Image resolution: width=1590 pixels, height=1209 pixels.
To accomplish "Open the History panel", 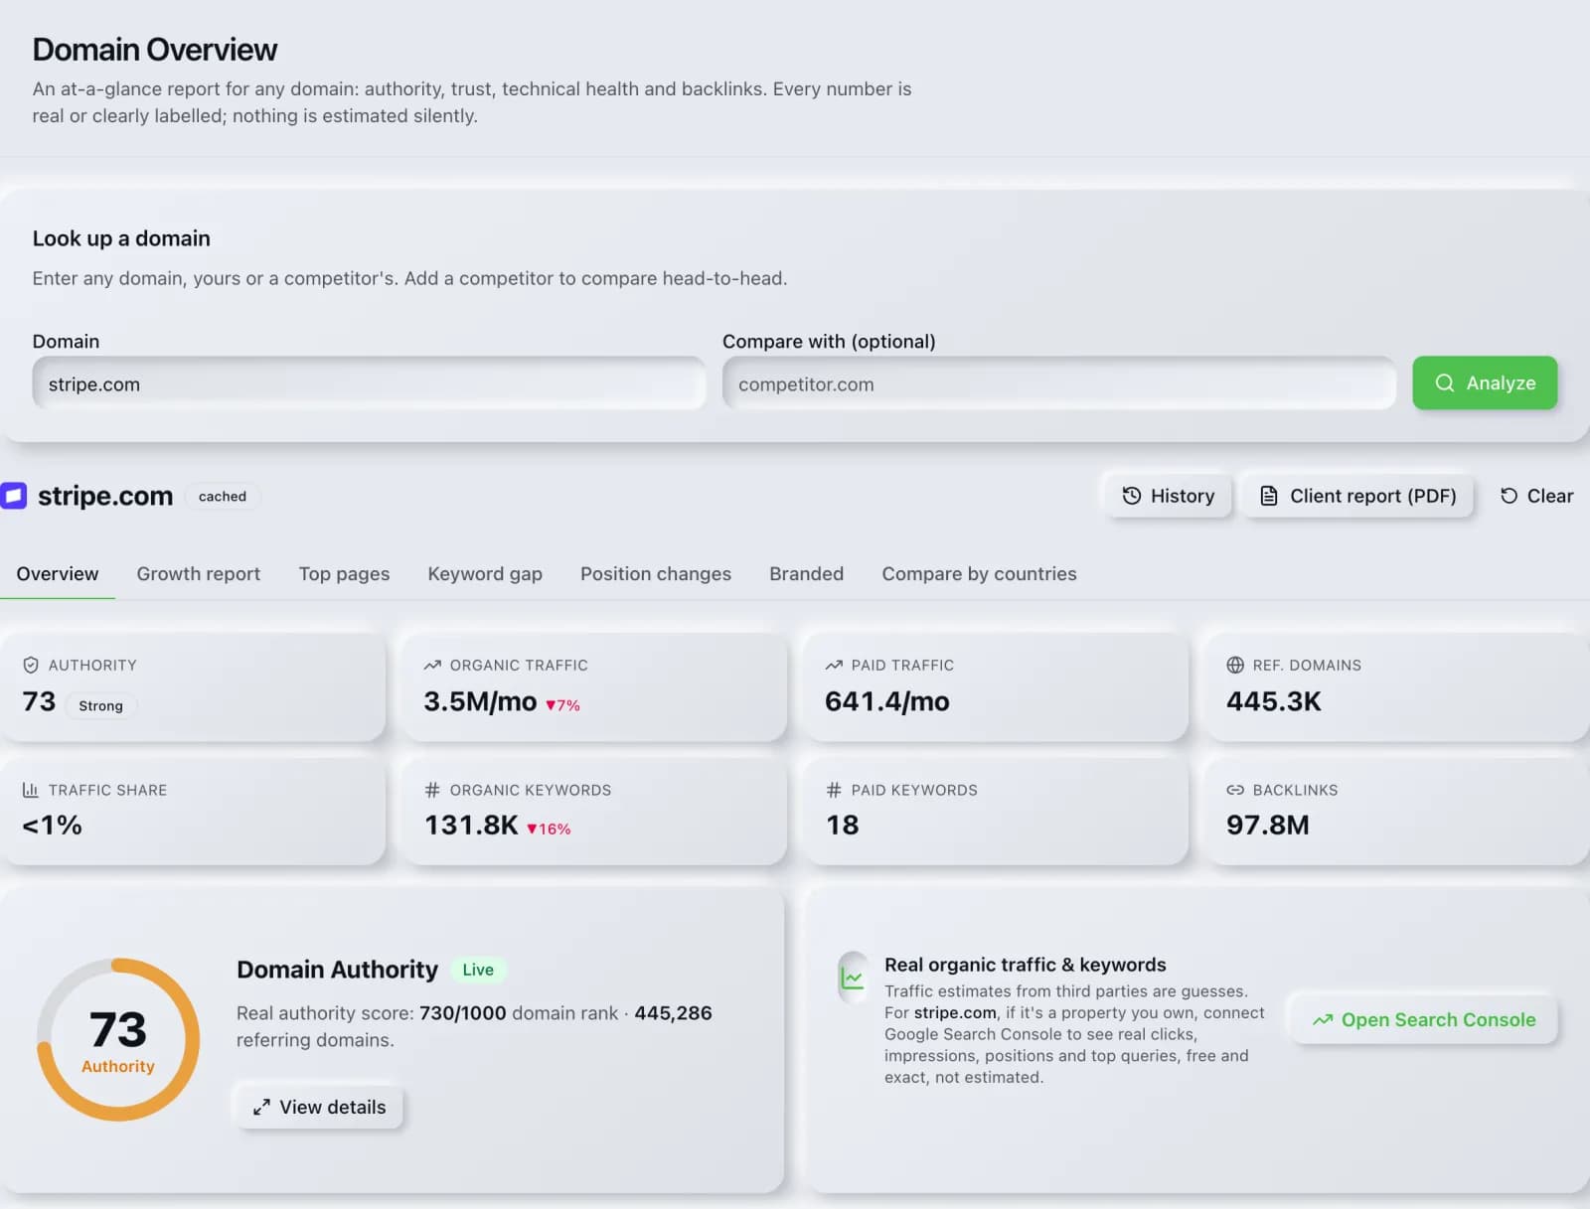I will point(1168,496).
